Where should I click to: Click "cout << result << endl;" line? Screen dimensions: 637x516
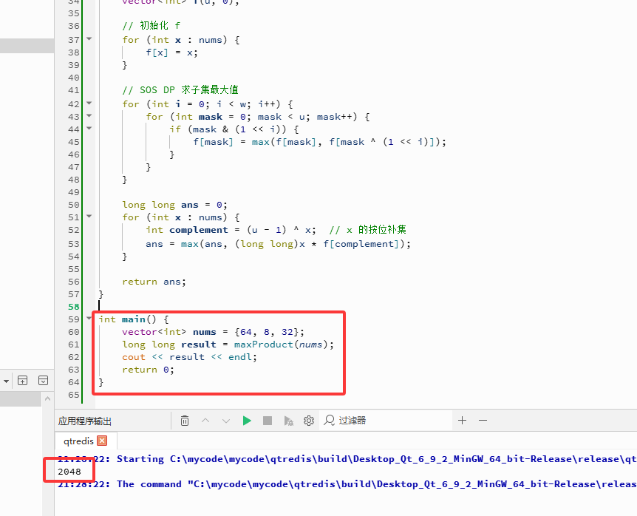coord(189,357)
